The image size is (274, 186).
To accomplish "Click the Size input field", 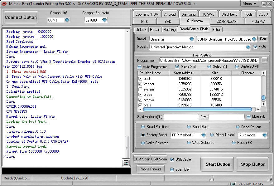I will (x=227, y=117).
